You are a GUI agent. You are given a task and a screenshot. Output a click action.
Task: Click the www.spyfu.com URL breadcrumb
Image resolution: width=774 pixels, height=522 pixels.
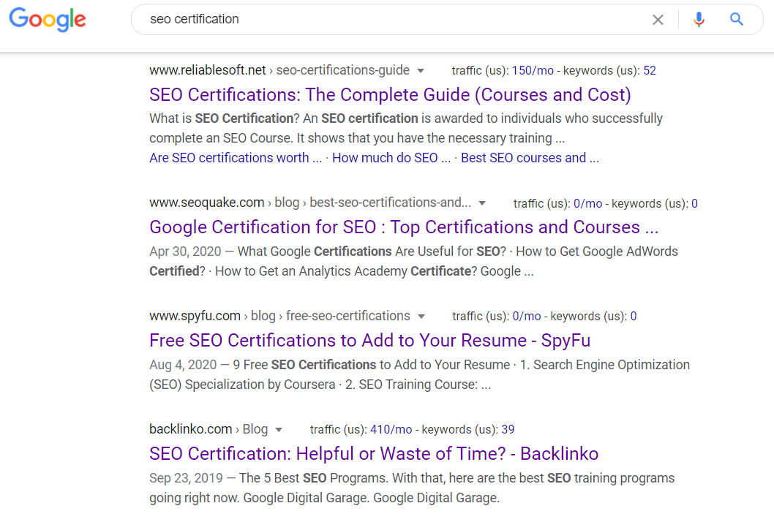(x=280, y=316)
